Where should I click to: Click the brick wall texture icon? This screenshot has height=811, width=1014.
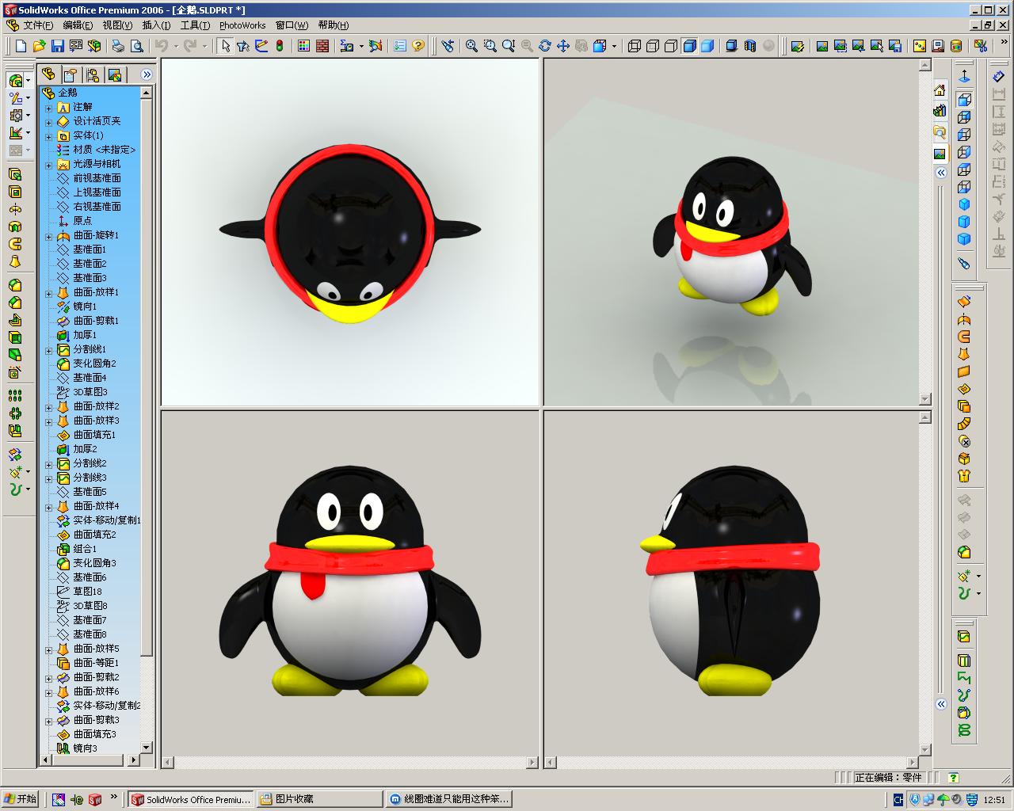[322, 46]
